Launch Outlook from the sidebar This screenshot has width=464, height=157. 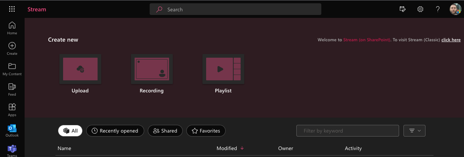tap(12, 131)
